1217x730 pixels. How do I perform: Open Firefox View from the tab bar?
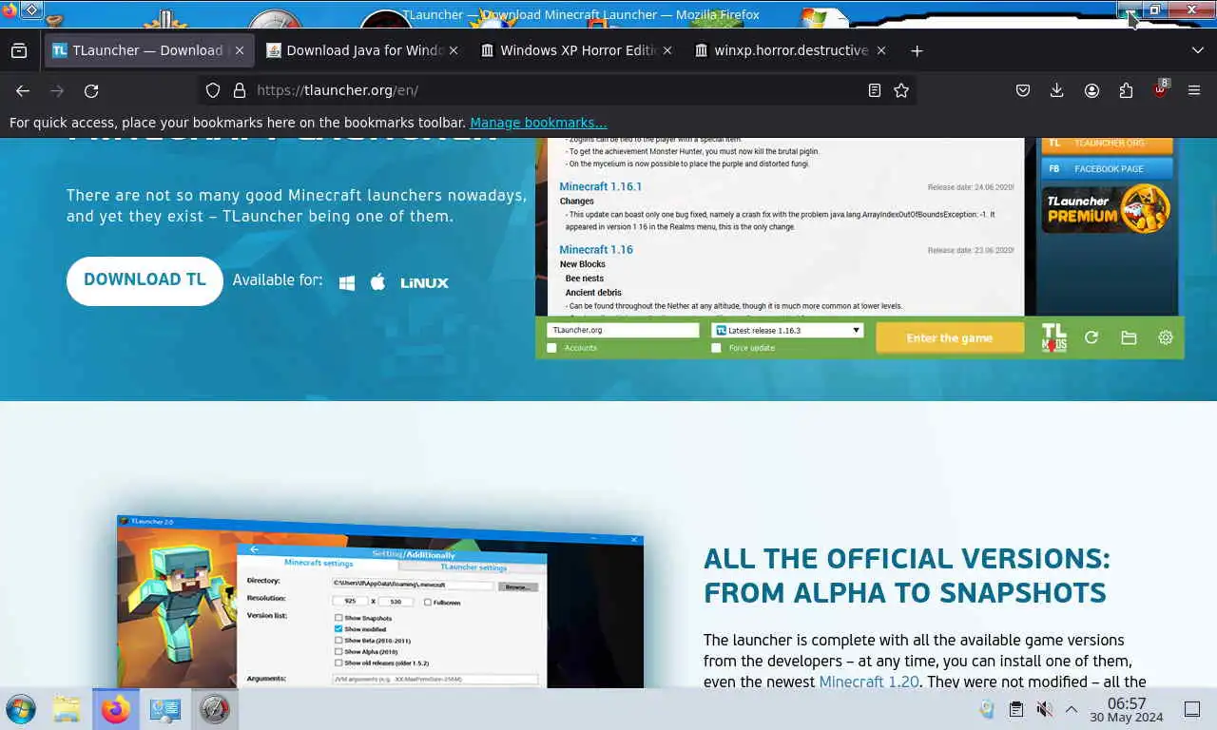pos(19,50)
